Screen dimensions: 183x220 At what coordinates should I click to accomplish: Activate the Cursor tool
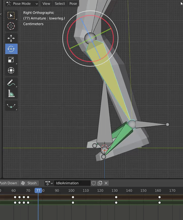tap(11, 26)
